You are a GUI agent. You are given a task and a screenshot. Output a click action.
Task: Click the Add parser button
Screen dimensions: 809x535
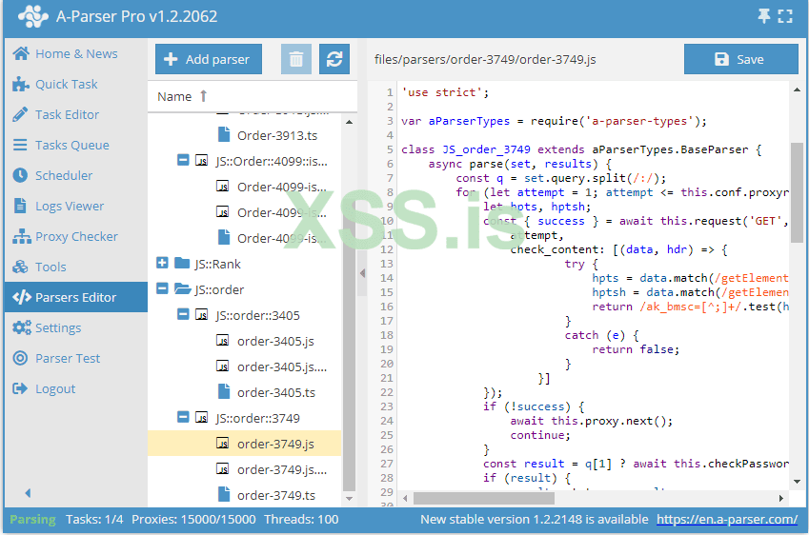[x=209, y=59]
